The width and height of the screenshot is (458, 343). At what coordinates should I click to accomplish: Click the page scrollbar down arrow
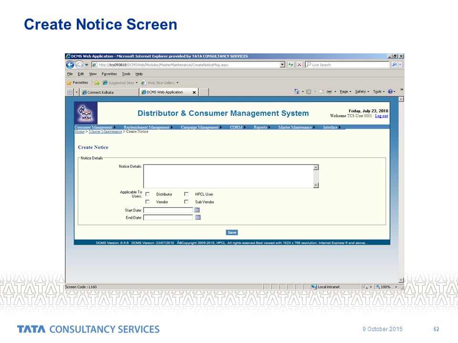click(401, 280)
